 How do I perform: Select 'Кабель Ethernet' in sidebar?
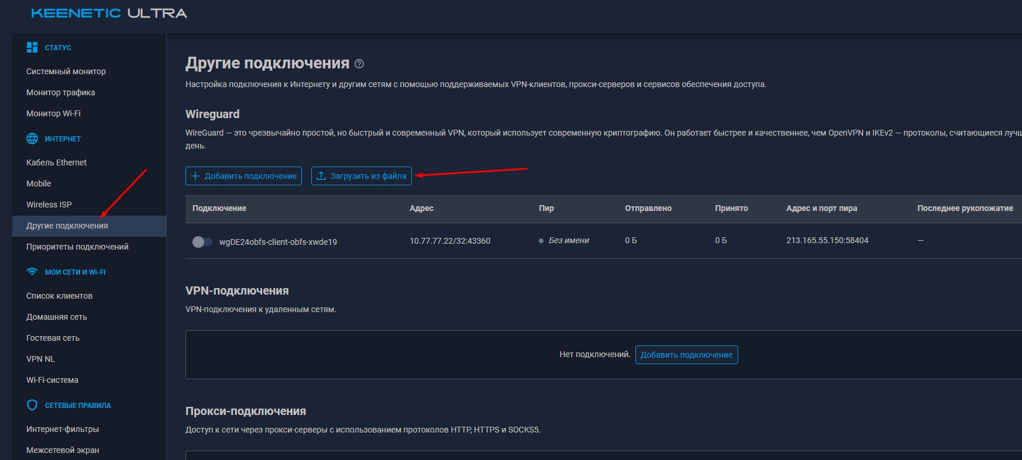(x=56, y=162)
